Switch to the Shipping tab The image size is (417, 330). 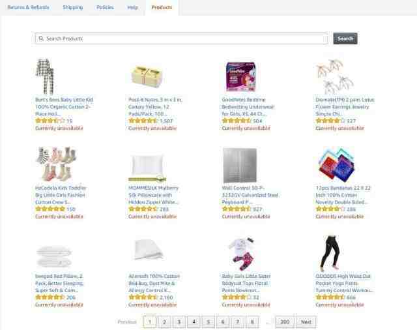click(x=72, y=7)
